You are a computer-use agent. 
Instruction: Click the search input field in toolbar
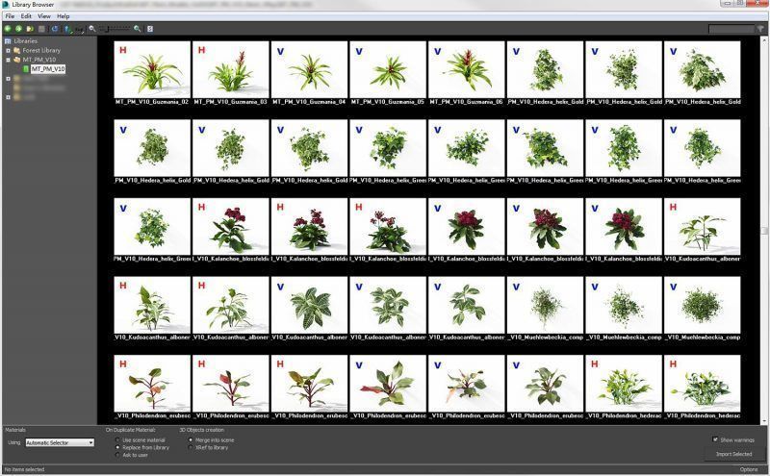731,29
